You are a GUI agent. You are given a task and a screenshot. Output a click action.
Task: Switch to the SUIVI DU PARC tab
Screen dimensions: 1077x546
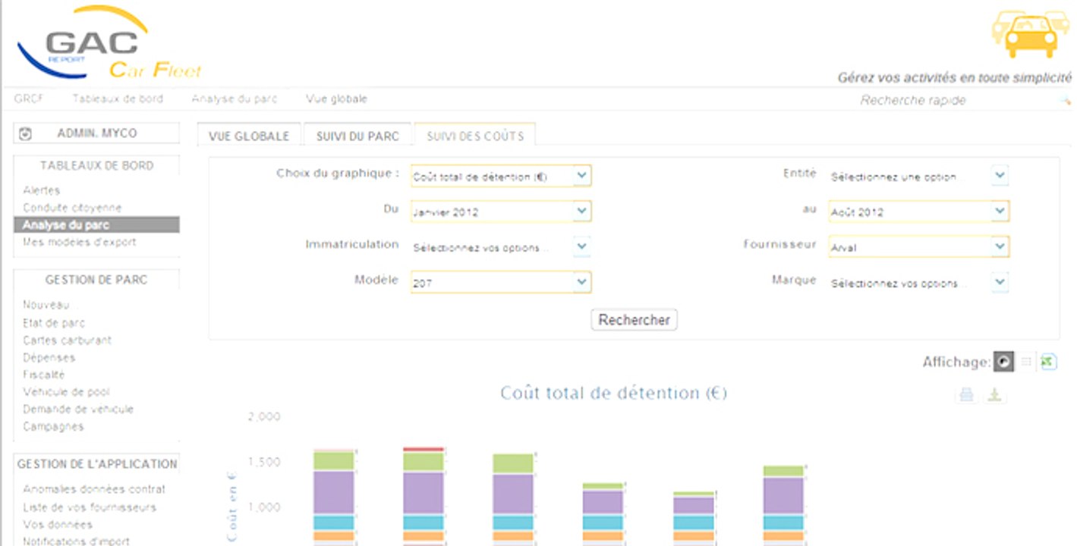(x=357, y=136)
